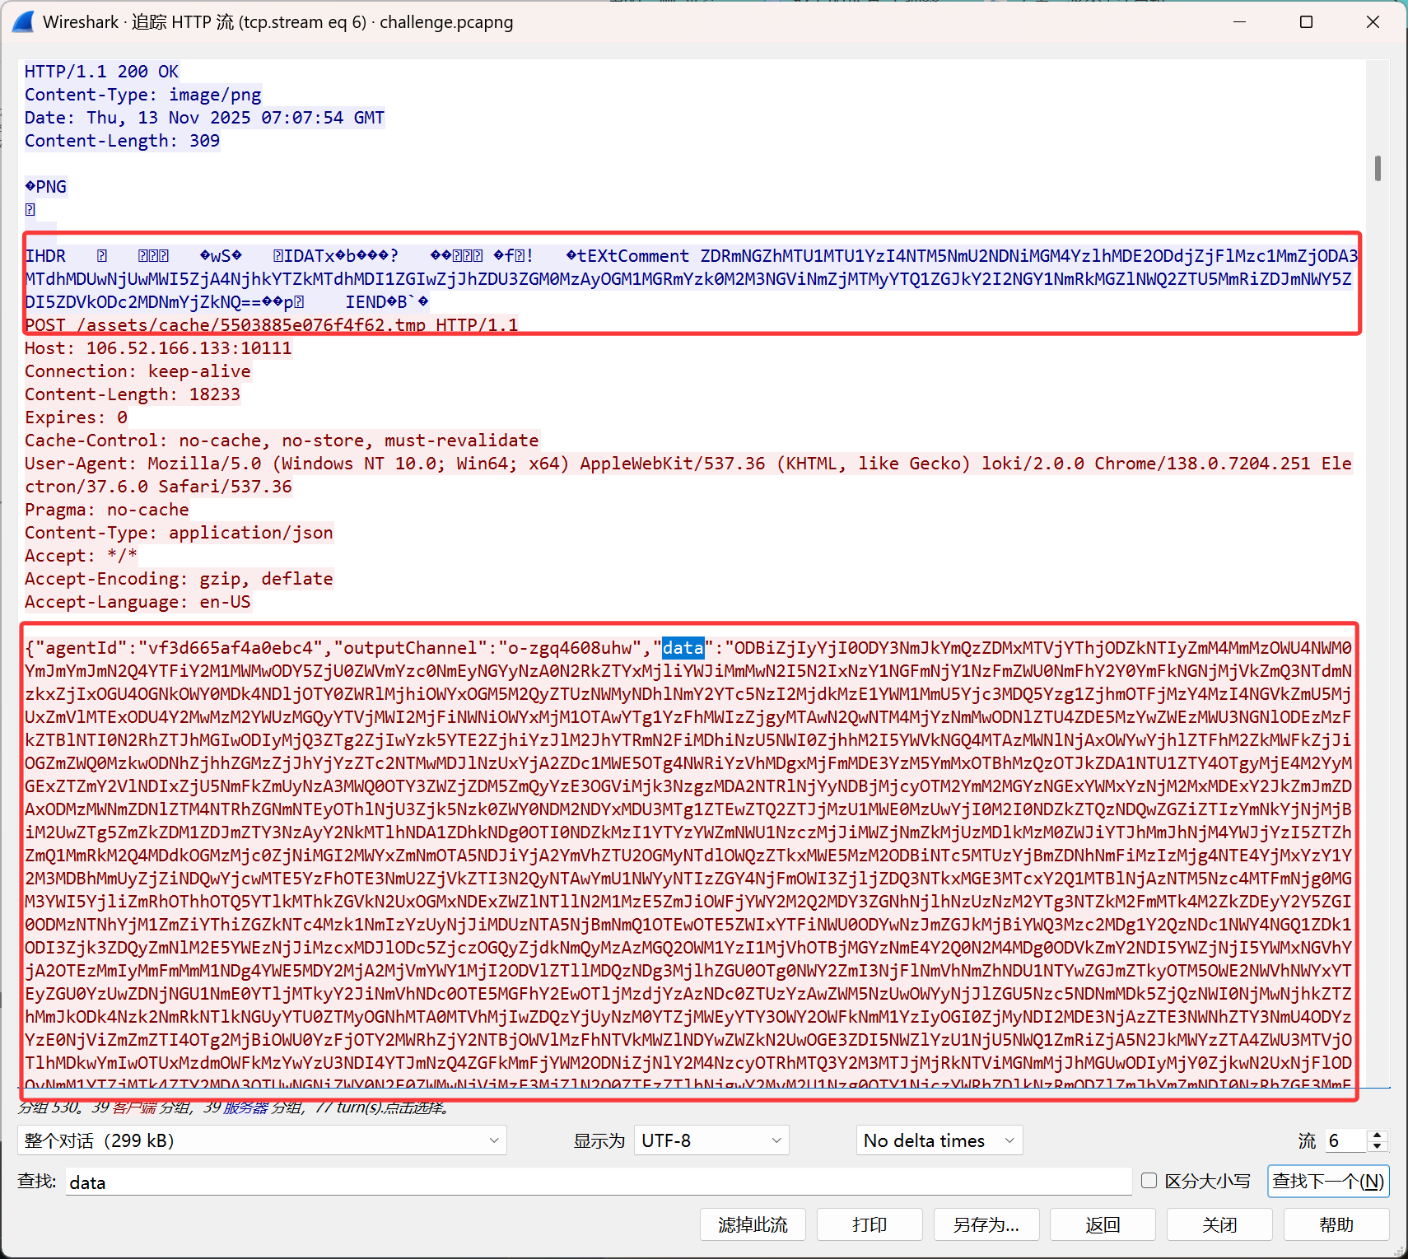Click the "服务器" text in the packet summary

(x=246, y=1107)
